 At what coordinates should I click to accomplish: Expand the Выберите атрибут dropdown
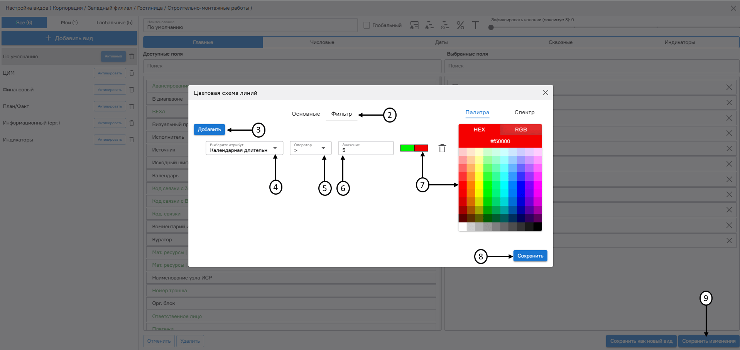coord(275,148)
